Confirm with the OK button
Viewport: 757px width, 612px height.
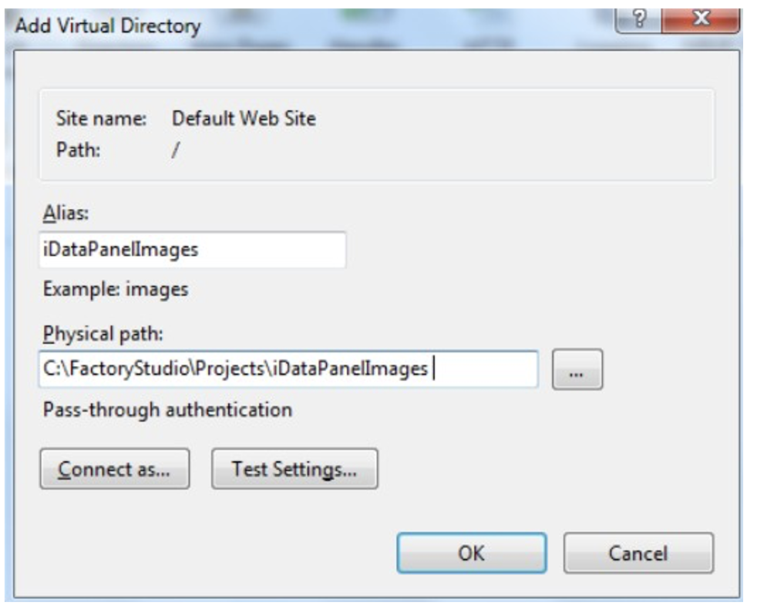472,553
